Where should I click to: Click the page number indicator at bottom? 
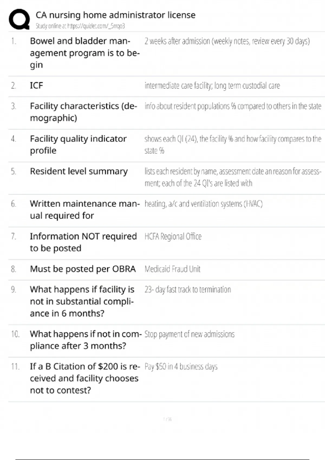pos(167,419)
